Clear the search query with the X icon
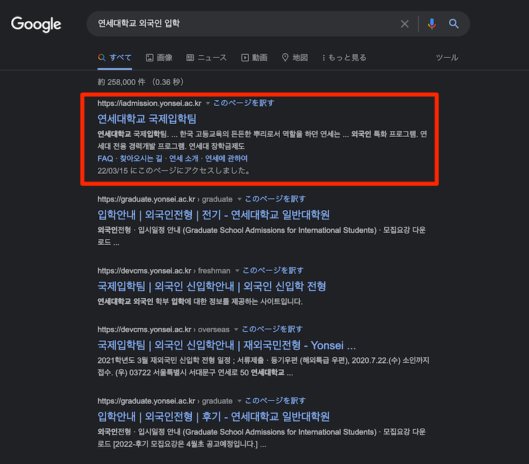The height and width of the screenshot is (464, 529). pyautogui.click(x=404, y=24)
